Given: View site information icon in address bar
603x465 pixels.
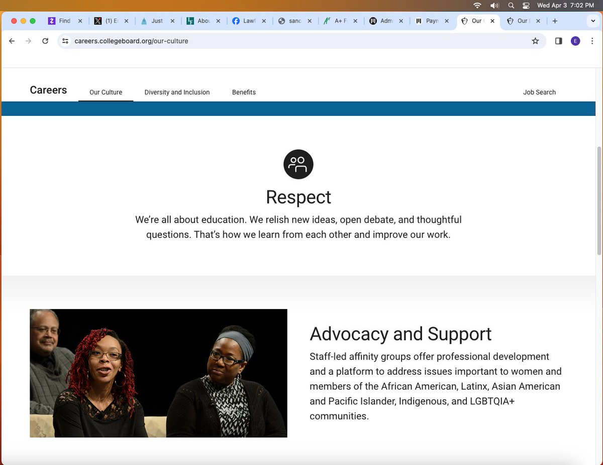Looking at the screenshot, I should tap(65, 41).
